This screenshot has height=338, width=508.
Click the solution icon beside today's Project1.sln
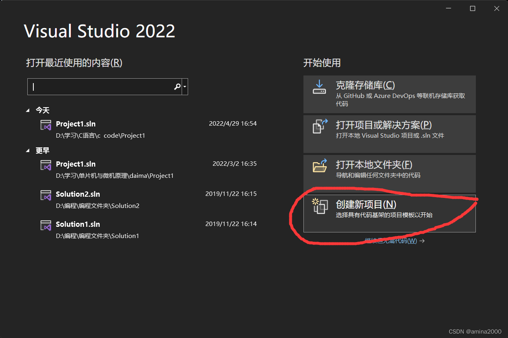pyautogui.click(x=46, y=125)
